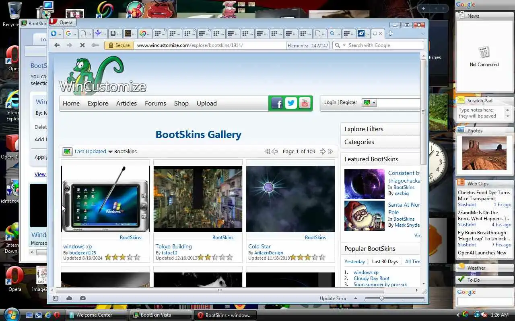Open author ArileenDesign profile link
The width and height of the screenshot is (515, 321).
pyautogui.click(x=269, y=253)
